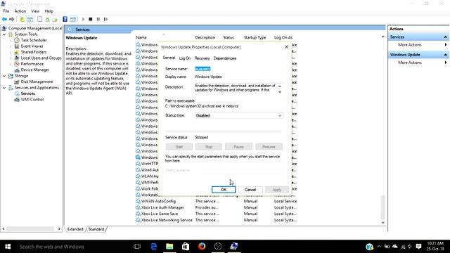450x253 pixels.
Task: Collapse Services and Applications node
Action: click(x=4, y=88)
